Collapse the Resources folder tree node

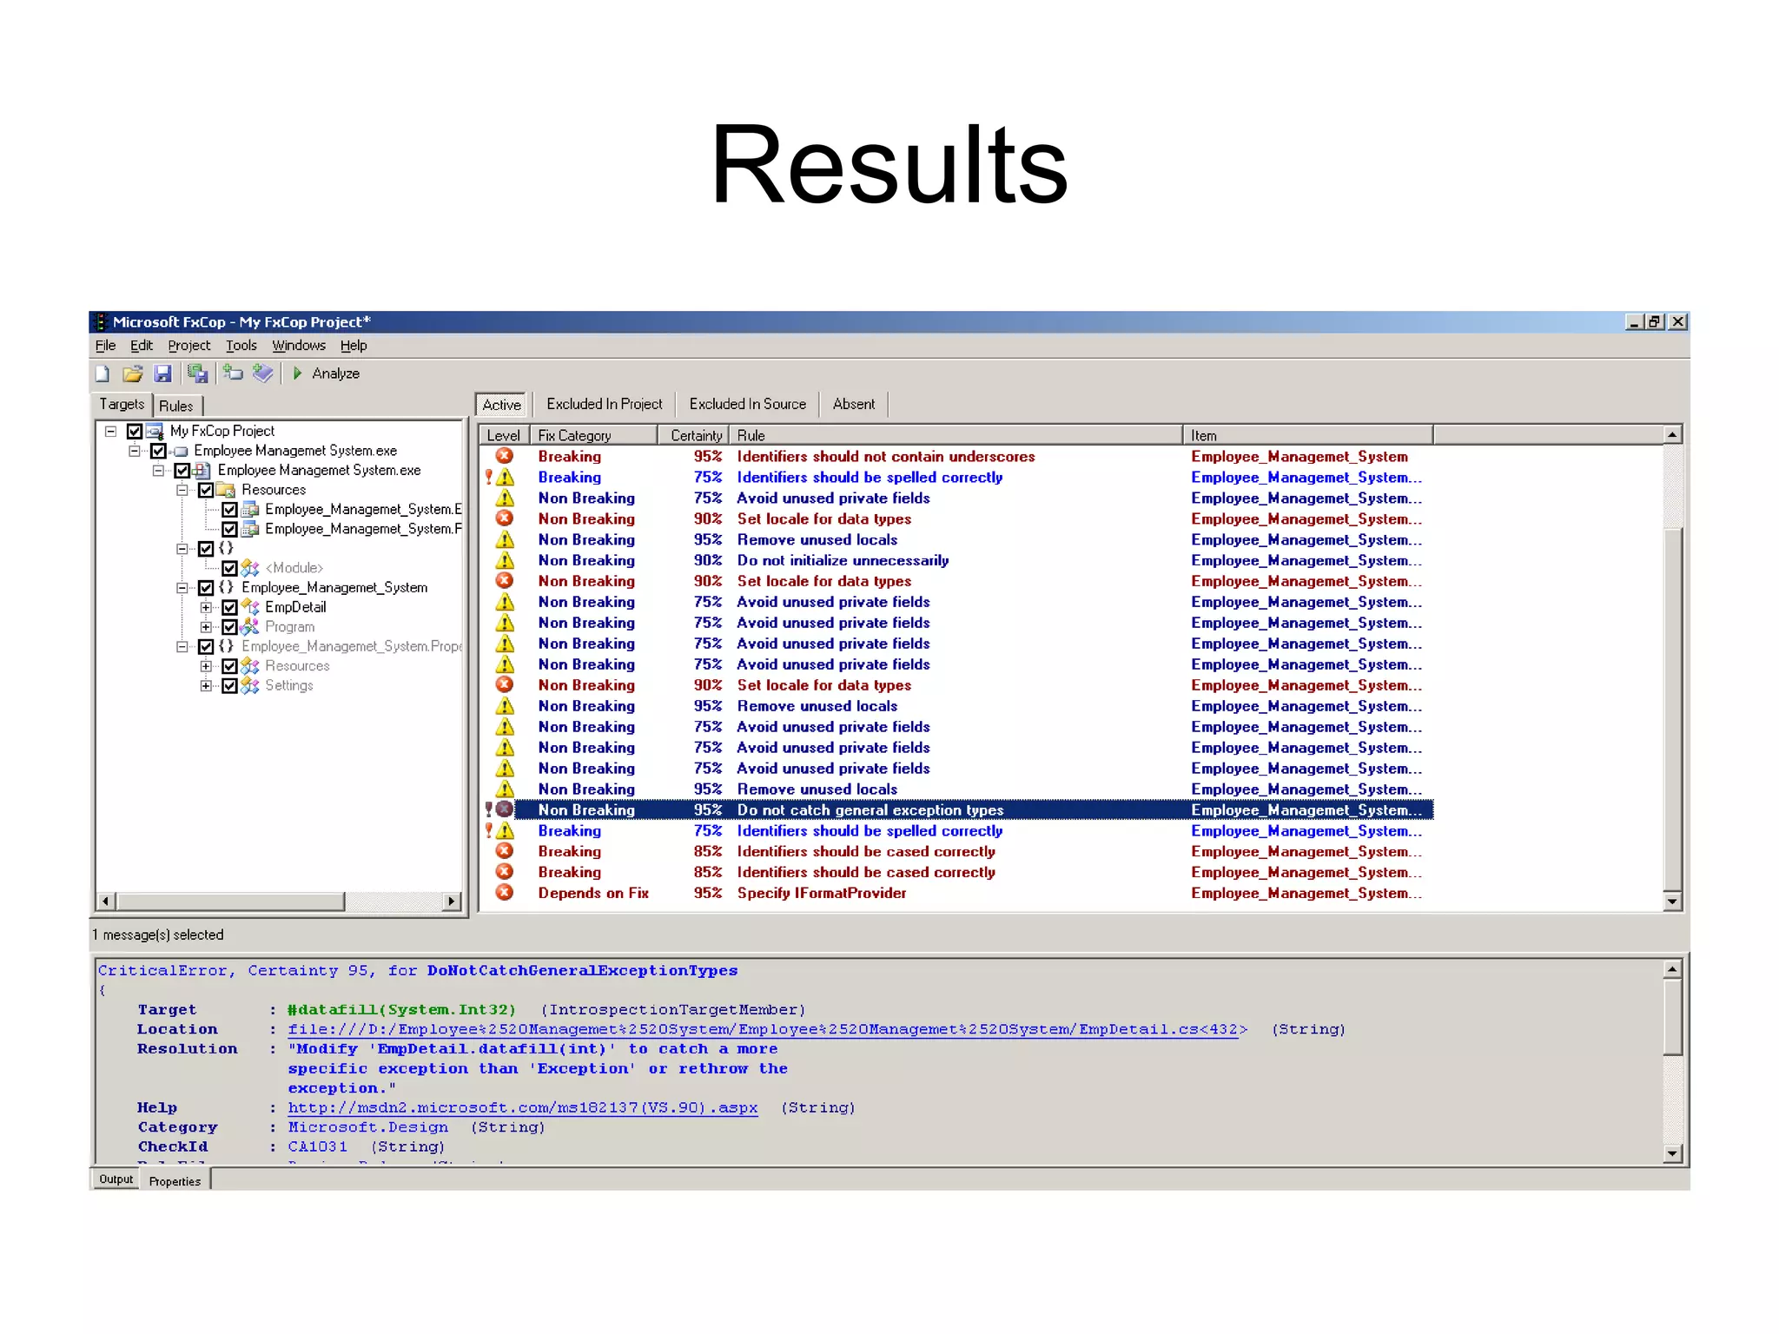click(182, 490)
